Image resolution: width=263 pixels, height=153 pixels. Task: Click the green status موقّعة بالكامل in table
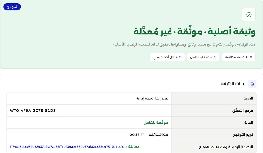(156, 123)
